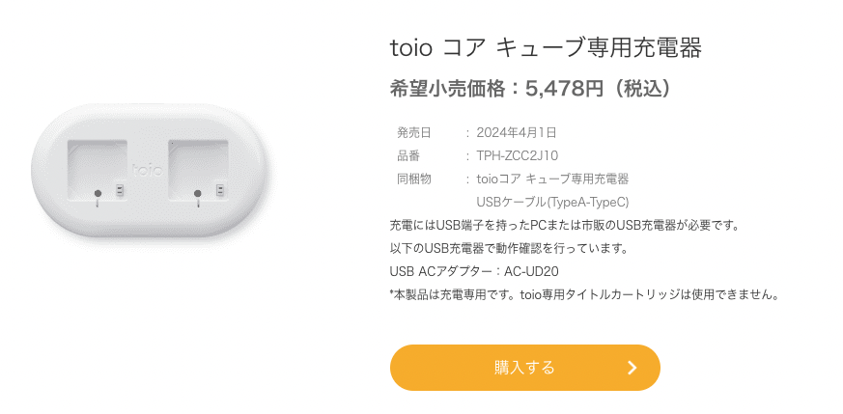This screenshot has width=843, height=414.
Task: Click the release date 2024年4月1日
Action: click(x=516, y=132)
